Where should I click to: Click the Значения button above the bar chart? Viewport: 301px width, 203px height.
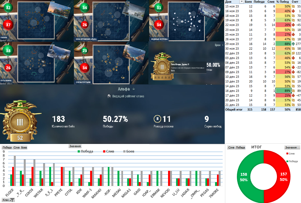click(75, 146)
